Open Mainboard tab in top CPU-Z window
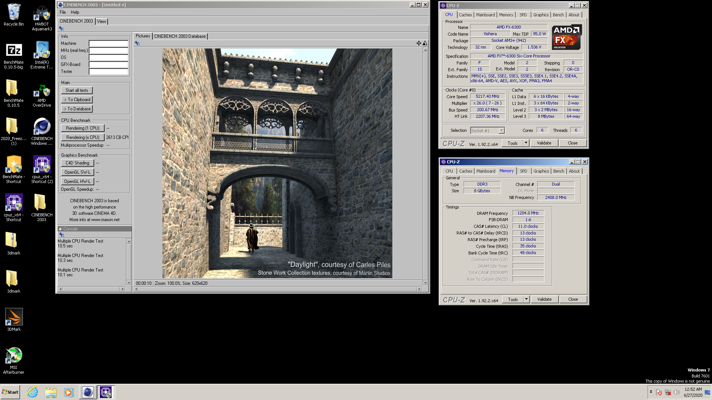The image size is (712, 400). click(485, 15)
